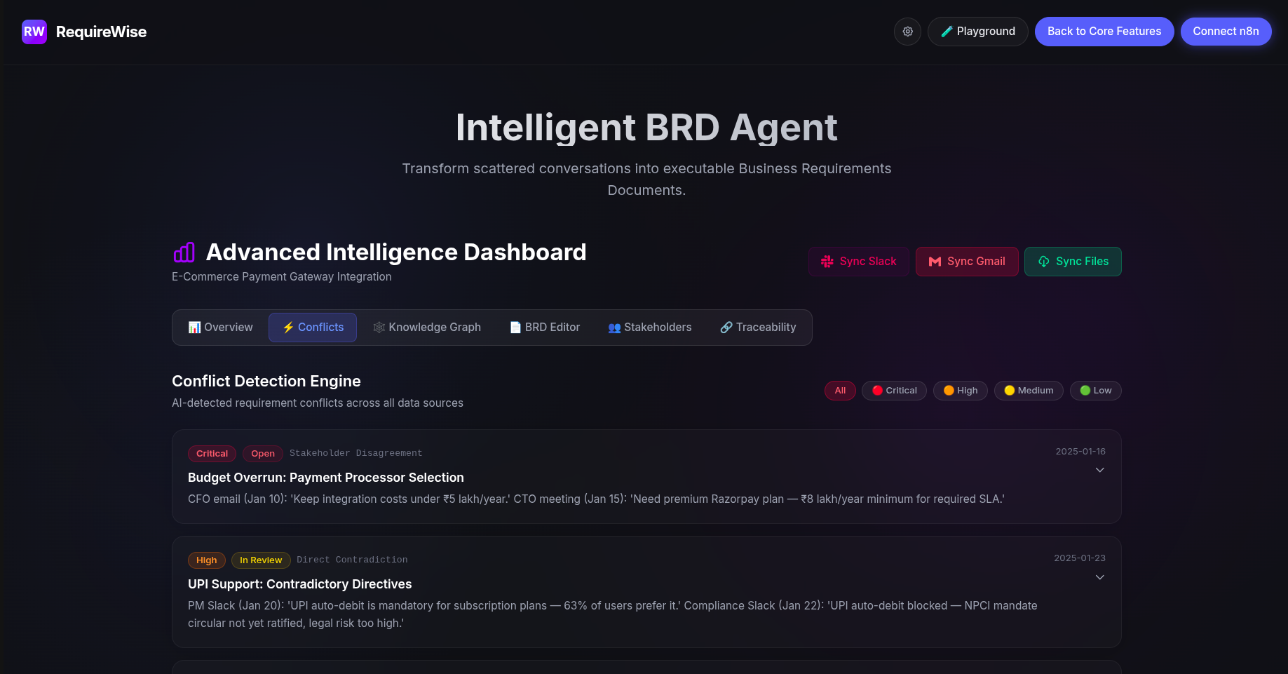The image size is (1288, 674).
Task: Click the Gmail M icon on Sync Gmail
Action: coord(933,261)
